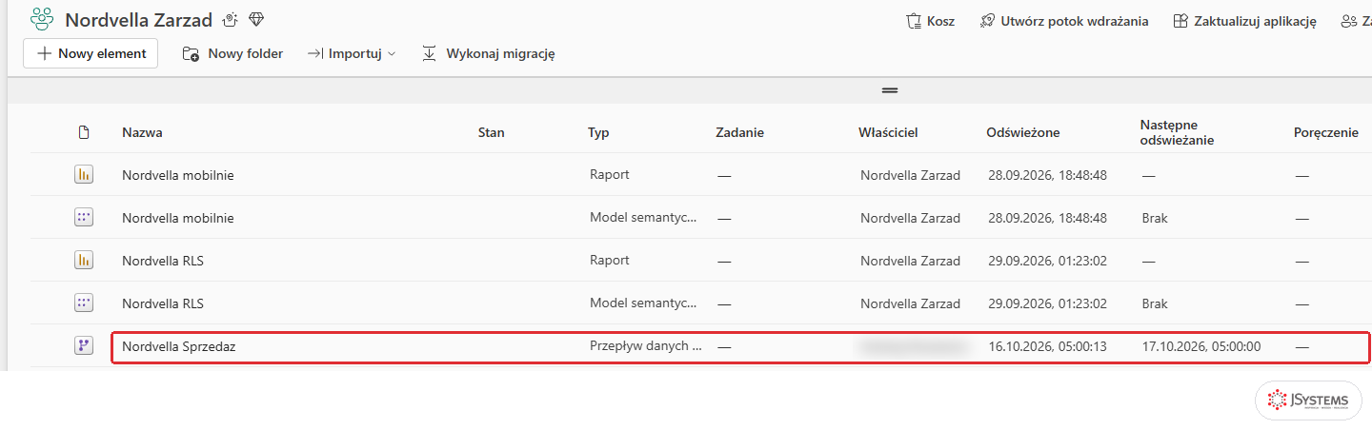Click the migration download icon
Viewport: 1372px width, 430px height.
430,53
